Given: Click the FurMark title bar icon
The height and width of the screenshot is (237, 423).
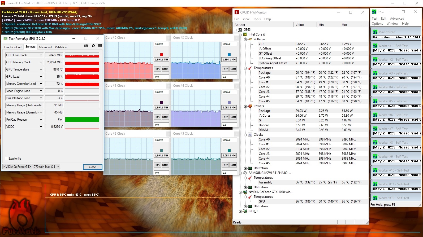Looking at the screenshot, I should click(3, 3).
